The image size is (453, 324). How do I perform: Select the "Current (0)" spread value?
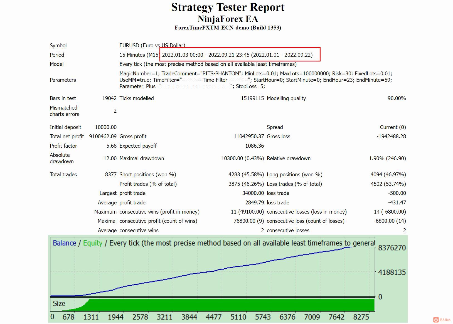pyautogui.click(x=393, y=127)
